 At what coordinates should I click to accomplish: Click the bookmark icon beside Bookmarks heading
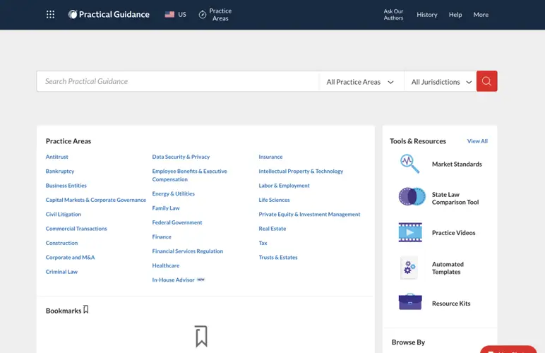(86, 309)
